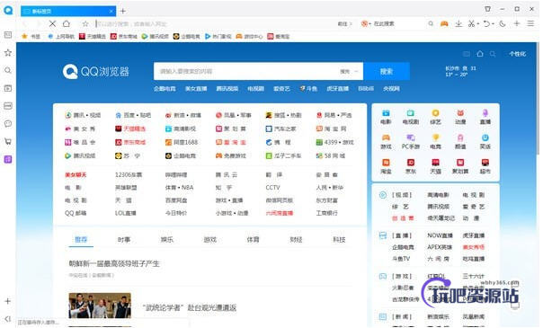Click the NOW直播 link in right panel

coord(440,235)
